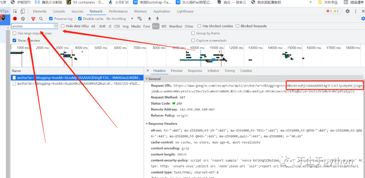365x178 pixels.
Task: Click the inspect element picker icon
Action: pyautogui.click(x=15, y=11)
